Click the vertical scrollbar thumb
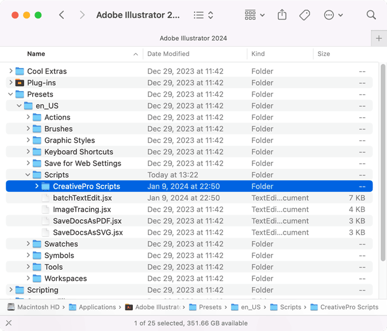The width and height of the screenshot is (387, 331). pyautogui.click(x=383, y=162)
